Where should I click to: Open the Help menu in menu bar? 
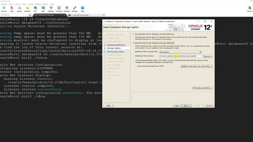tap(52, 4)
